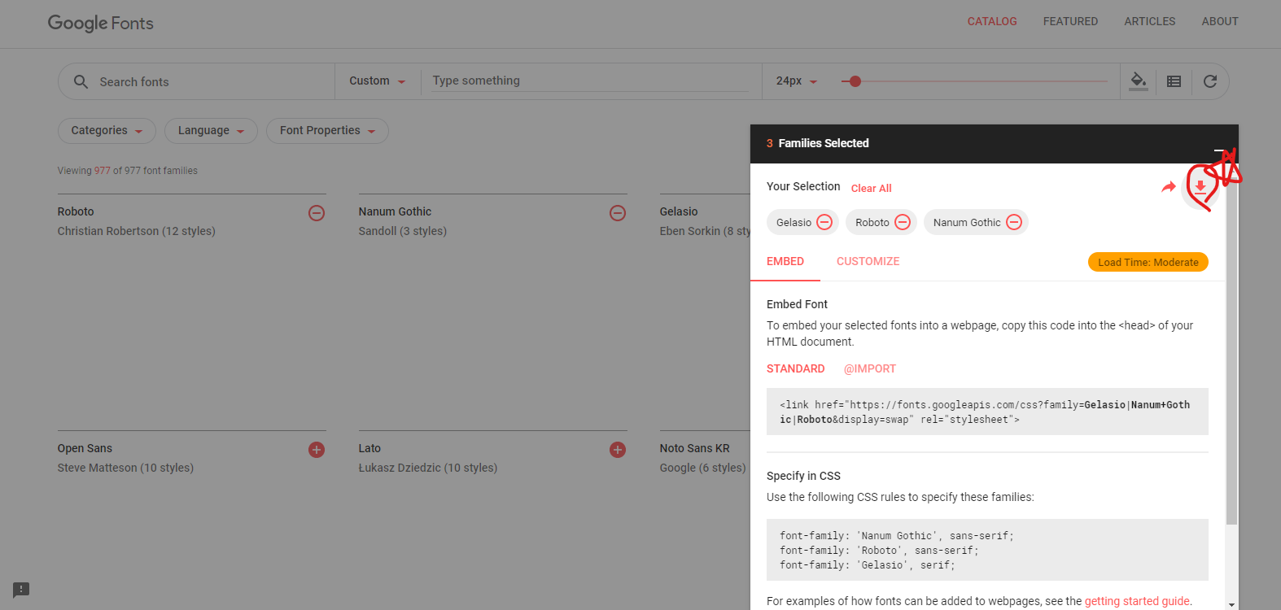
Task: Open the Noto Sans KR font card title
Action: [694, 448]
